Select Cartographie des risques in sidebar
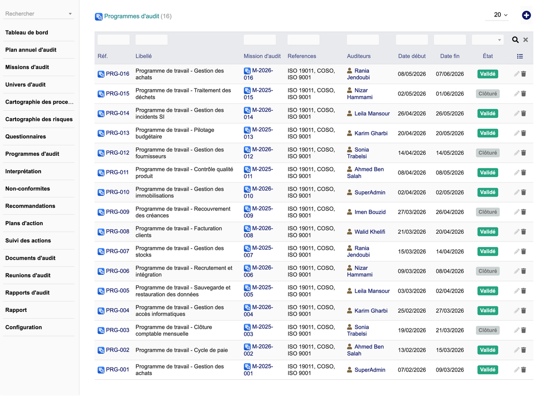 39,119
